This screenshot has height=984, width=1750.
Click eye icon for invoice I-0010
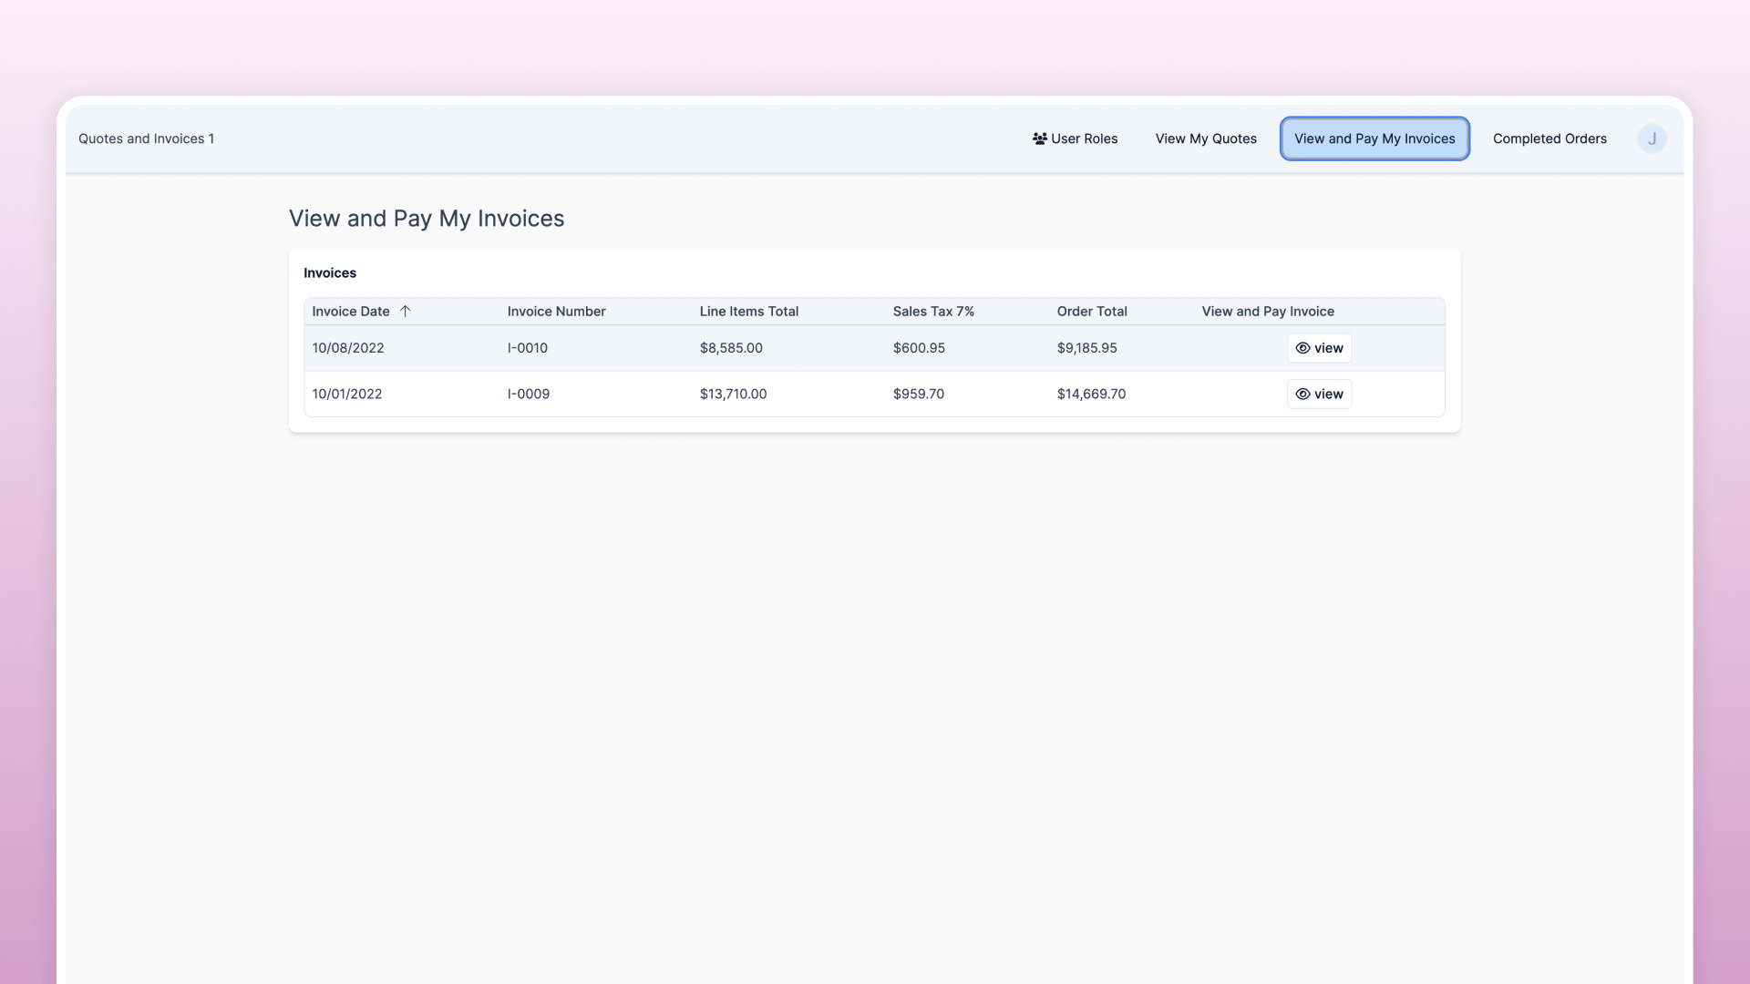point(1302,348)
